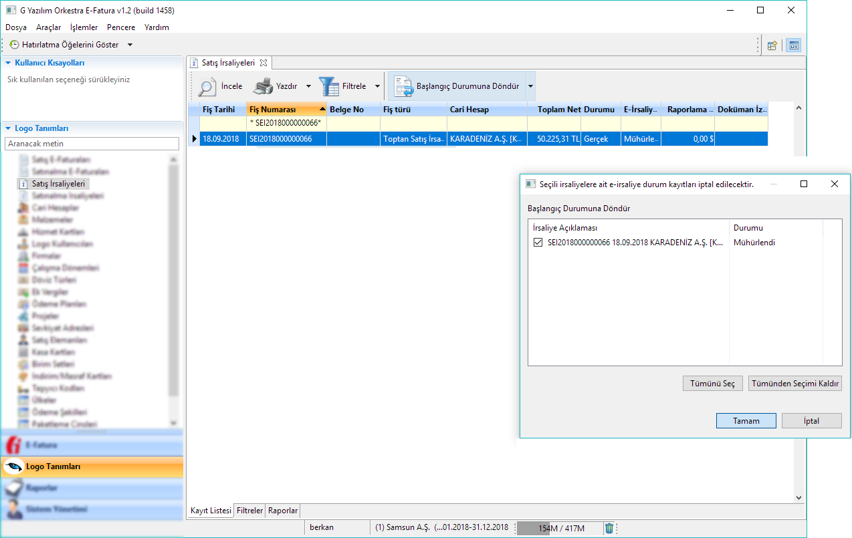Click the Tümünü Seç button
Image resolution: width=852 pixels, height=538 pixels.
pyautogui.click(x=712, y=384)
